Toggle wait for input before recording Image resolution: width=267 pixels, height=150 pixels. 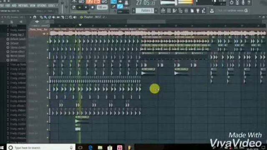coord(81,2)
